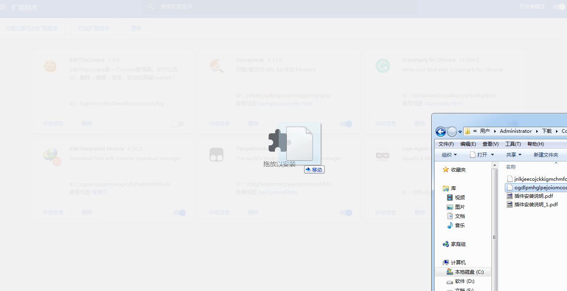Click the Explorer back arrow button
Screen dimensions: 567x291
441,132
